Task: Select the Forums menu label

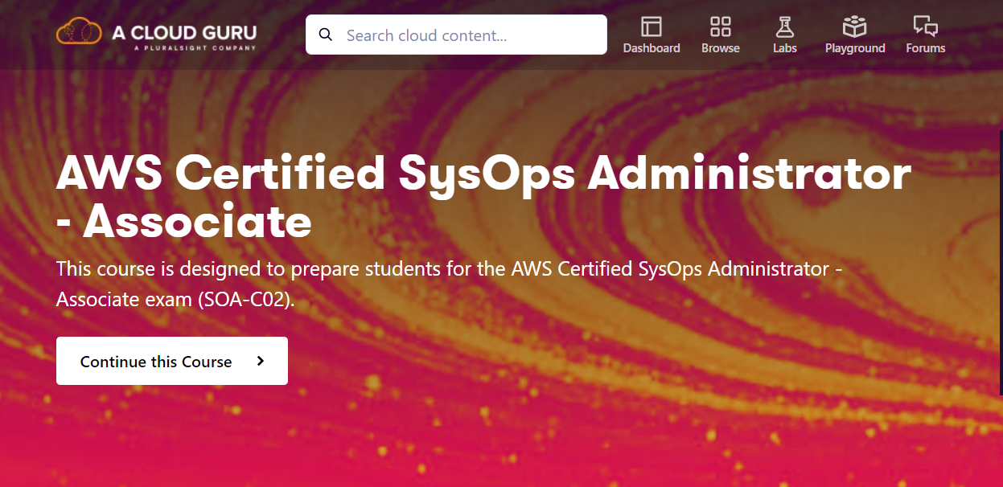Action: click(926, 48)
